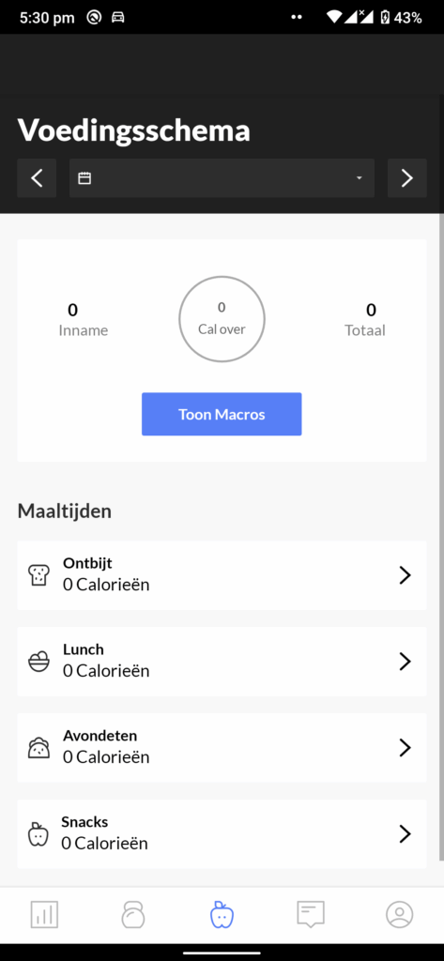Open the chat messages tab

[311, 914]
